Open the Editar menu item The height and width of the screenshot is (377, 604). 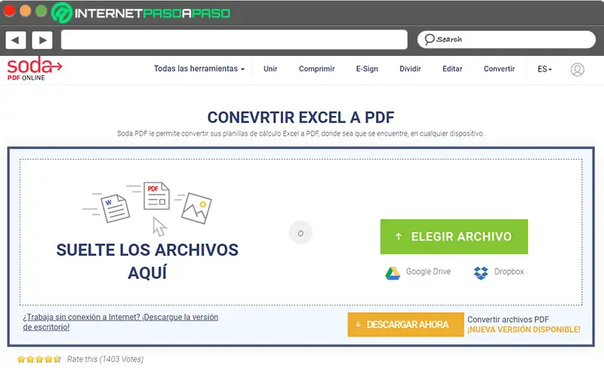[x=452, y=69]
